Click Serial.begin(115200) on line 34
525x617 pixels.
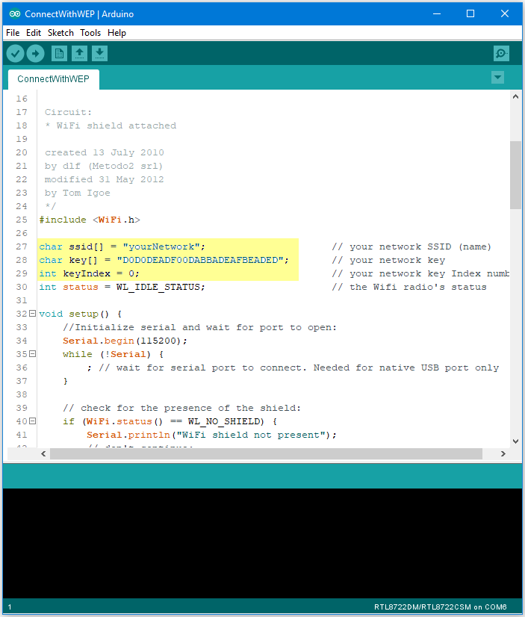pos(125,341)
